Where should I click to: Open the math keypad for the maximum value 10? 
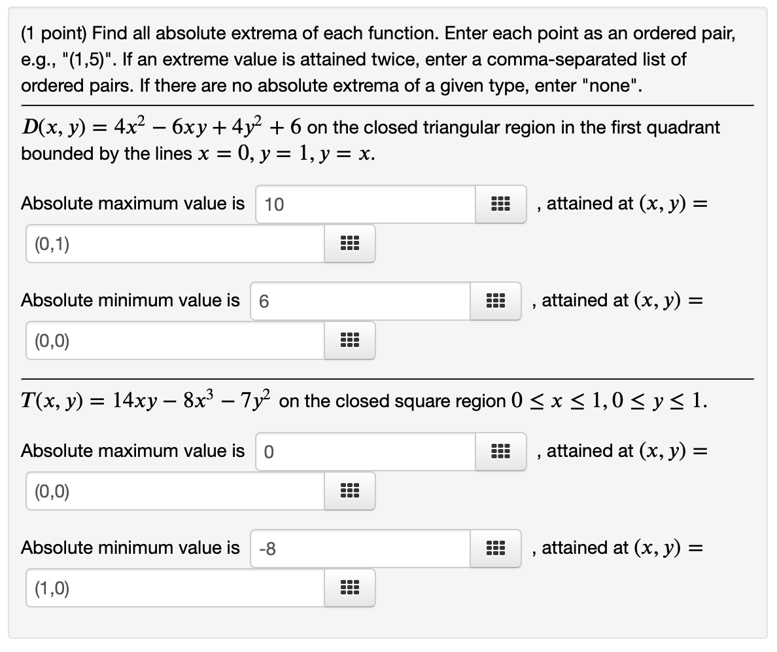pos(500,204)
